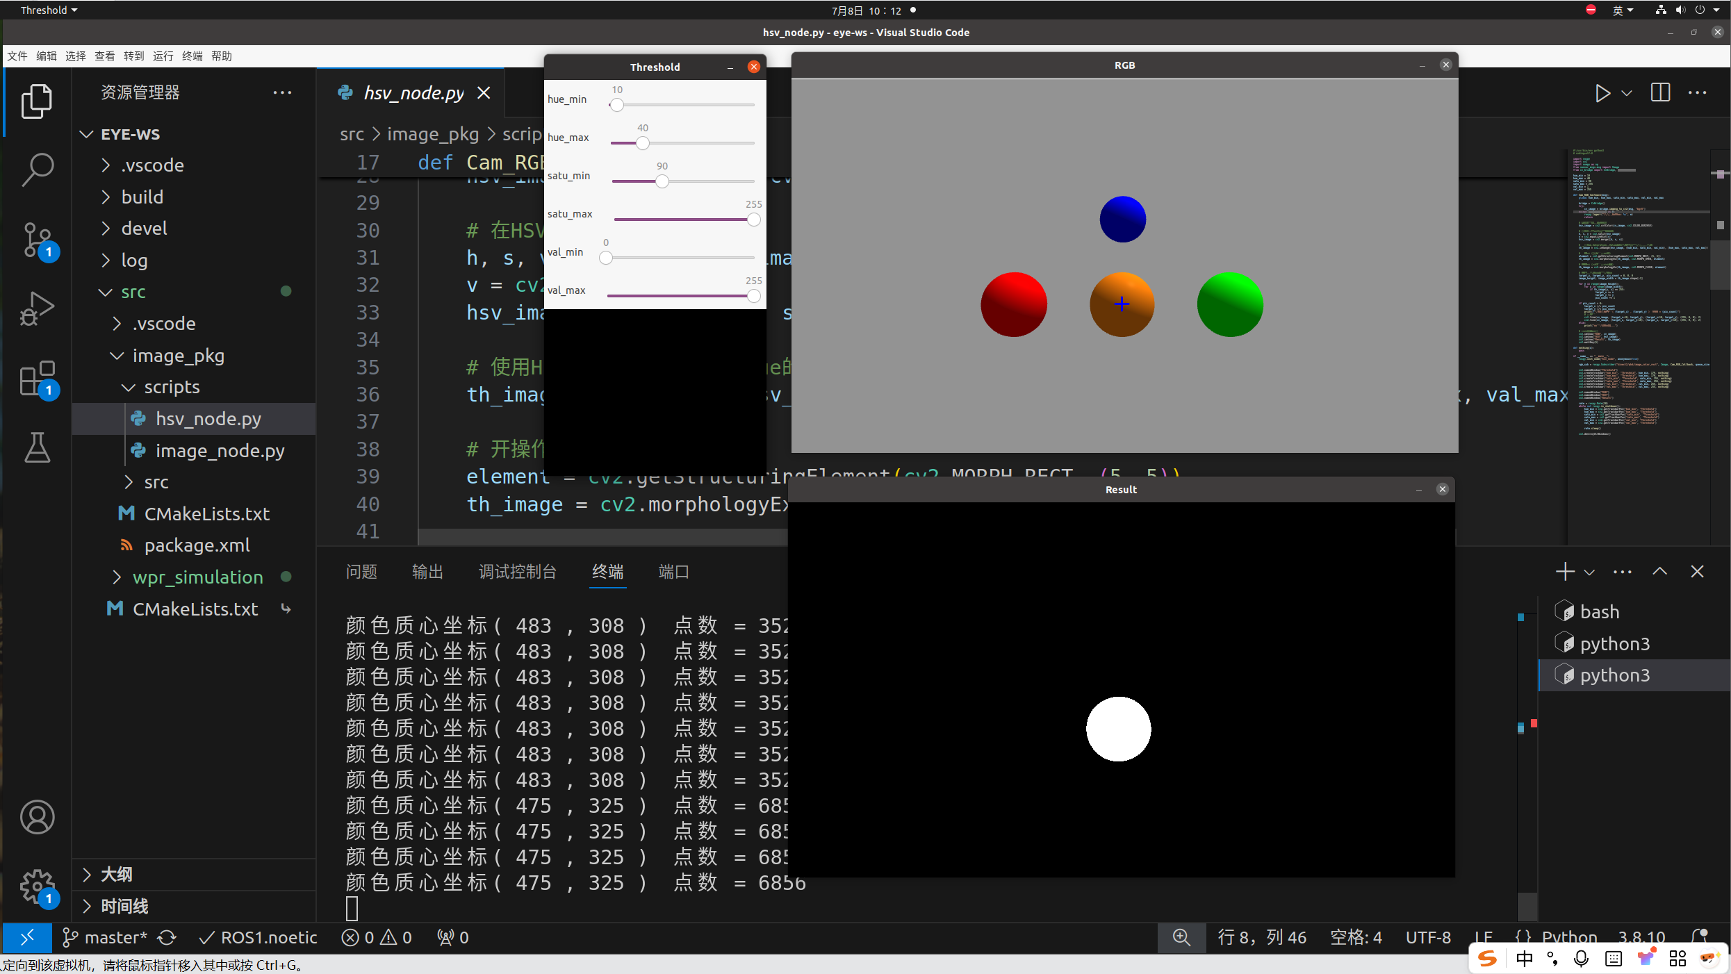This screenshot has height=974, width=1731.
Task: Open Source Control view
Action: [37, 240]
